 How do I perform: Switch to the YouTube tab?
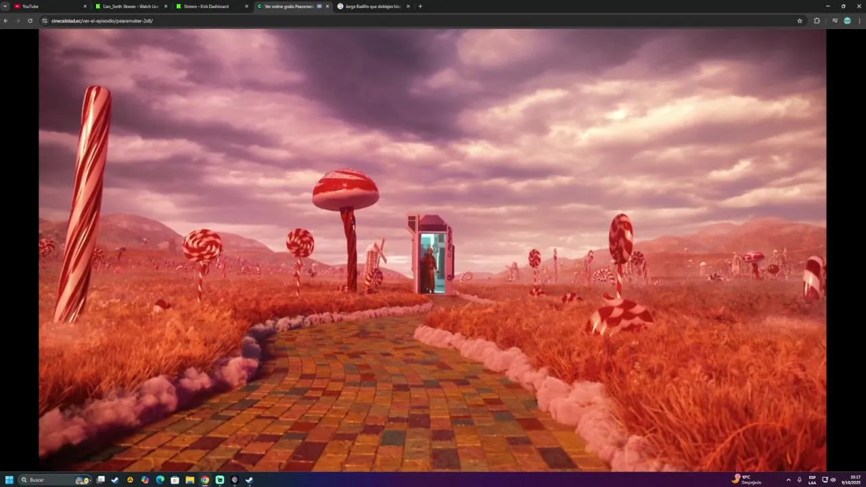pyautogui.click(x=51, y=6)
